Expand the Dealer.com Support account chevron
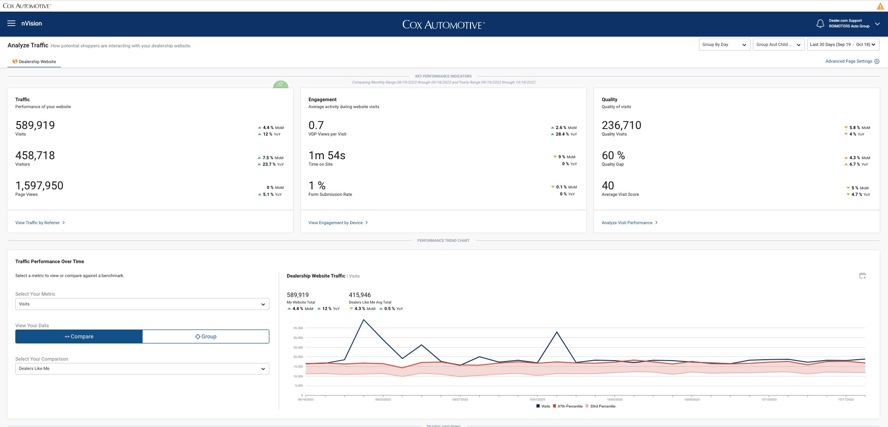 (x=877, y=24)
